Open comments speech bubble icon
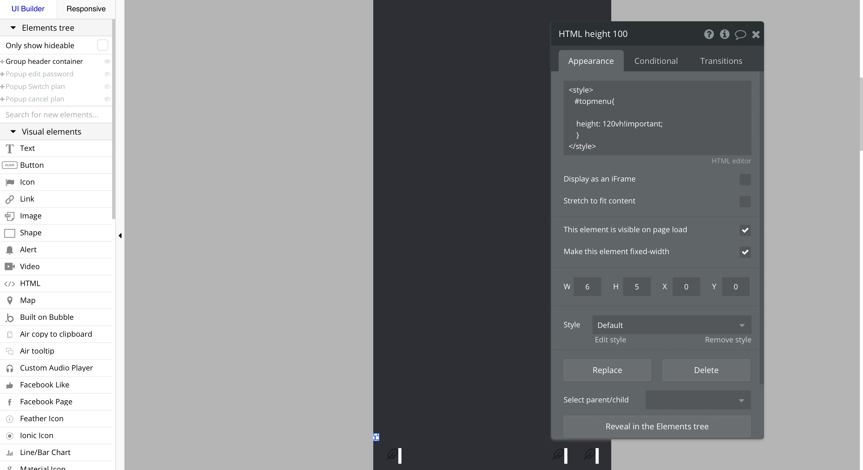Image resolution: width=863 pixels, height=470 pixels. point(740,34)
